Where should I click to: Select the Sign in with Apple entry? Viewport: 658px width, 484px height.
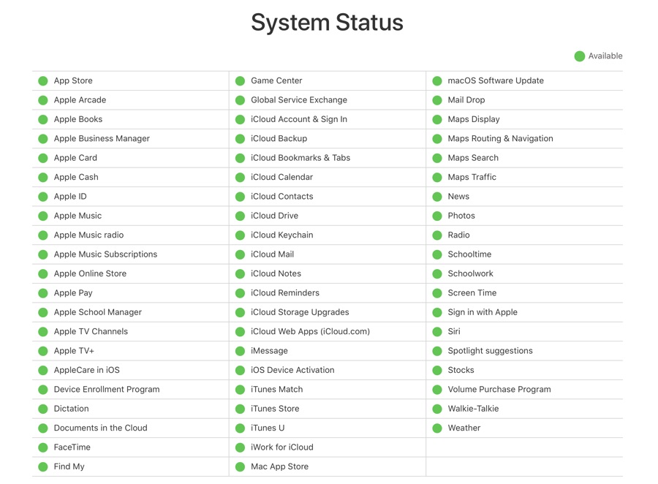pyautogui.click(x=524, y=312)
